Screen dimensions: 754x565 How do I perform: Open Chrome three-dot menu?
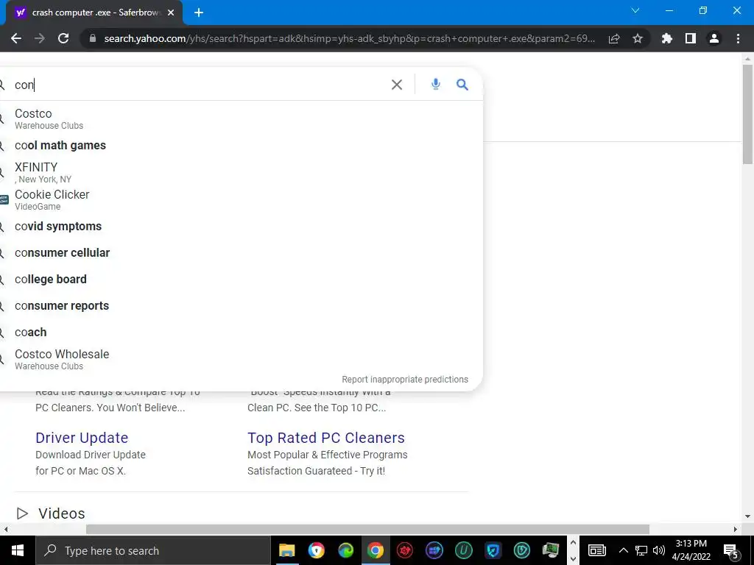738,38
